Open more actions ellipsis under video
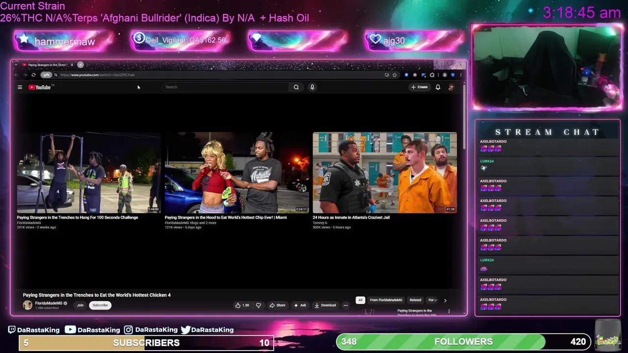Viewport: 628px width, 353px height. [x=345, y=305]
